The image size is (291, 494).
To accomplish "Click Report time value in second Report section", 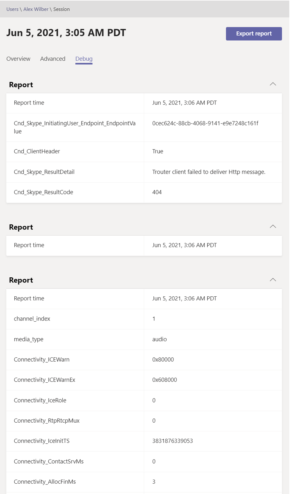I will (184, 245).
